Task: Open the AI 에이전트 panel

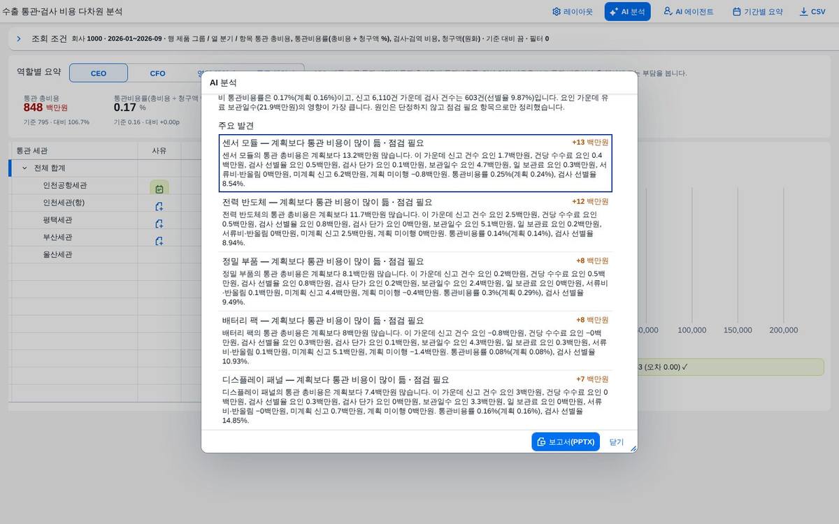Action: (688, 11)
